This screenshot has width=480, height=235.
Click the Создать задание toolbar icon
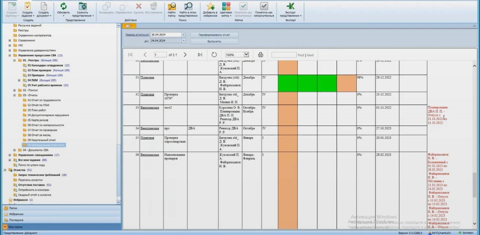[x=28, y=6]
